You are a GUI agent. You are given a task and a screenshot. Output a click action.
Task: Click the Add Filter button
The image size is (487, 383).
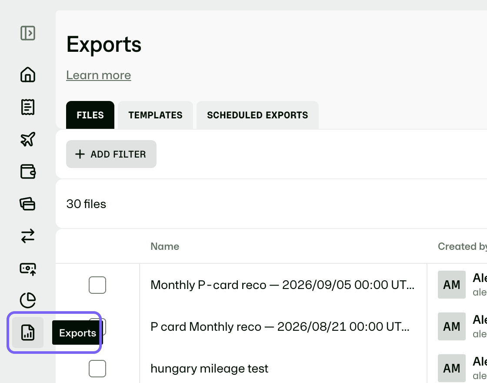(x=111, y=154)
